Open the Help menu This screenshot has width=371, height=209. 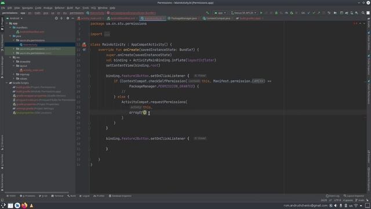pos(112,8)
